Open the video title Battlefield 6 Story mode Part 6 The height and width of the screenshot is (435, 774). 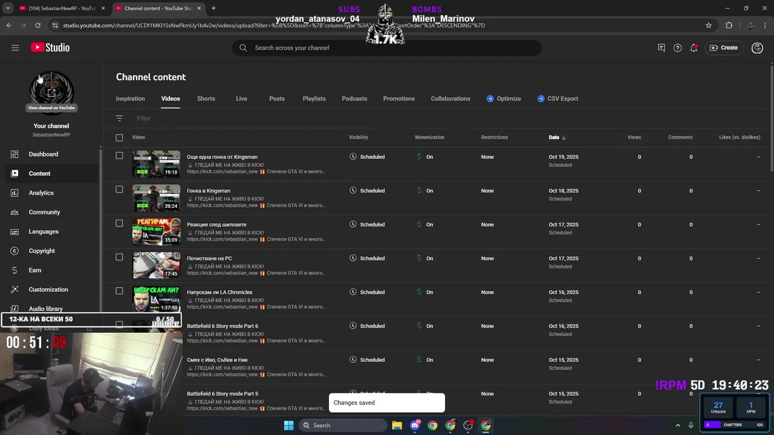(x=222, y=326)
